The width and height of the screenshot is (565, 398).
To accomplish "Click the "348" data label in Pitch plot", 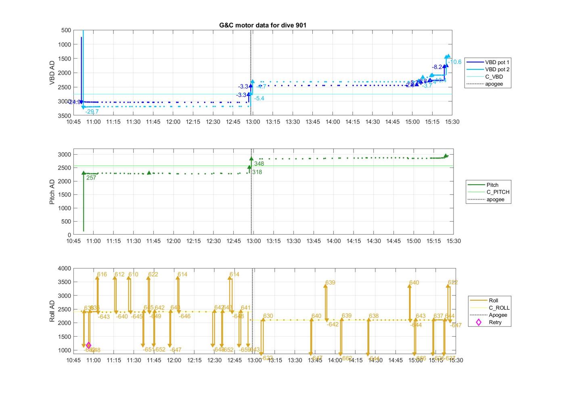I will point(259,163).
